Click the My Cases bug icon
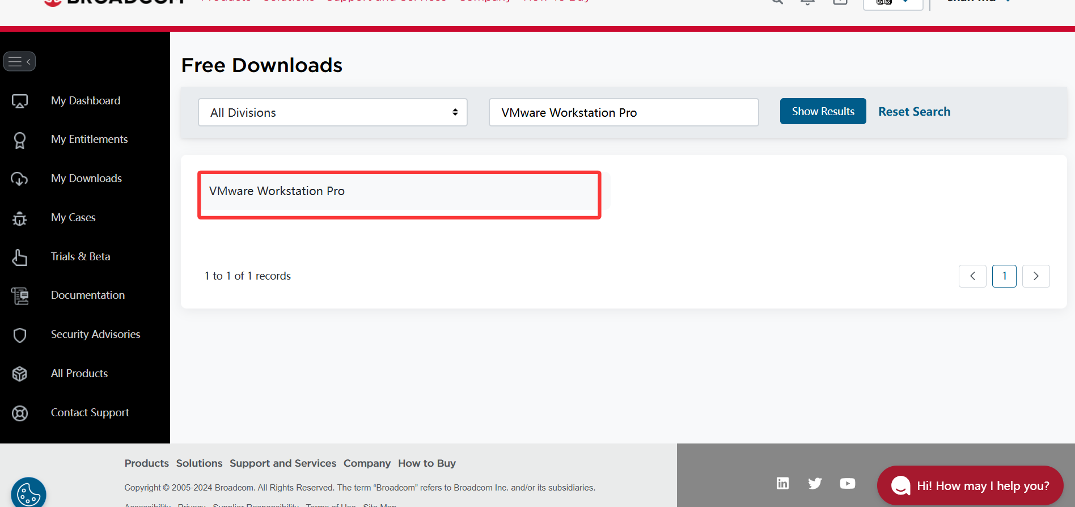1075x507 pixels. [x=20, y=218]
